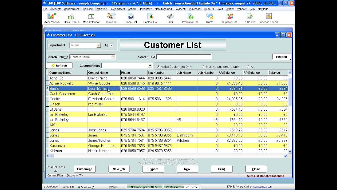Open the File menu
The image size is (337, 190).
click(x=45, y=9)
